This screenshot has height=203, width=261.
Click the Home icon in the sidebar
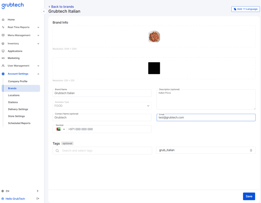click(x=3, y=19)
